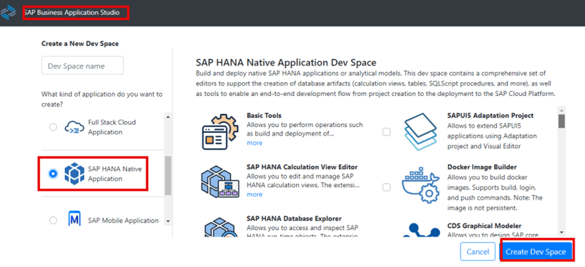Expand 'more' under SAP HANA Calculation View Editor
The image size is (585, 267).
point(254,194)
